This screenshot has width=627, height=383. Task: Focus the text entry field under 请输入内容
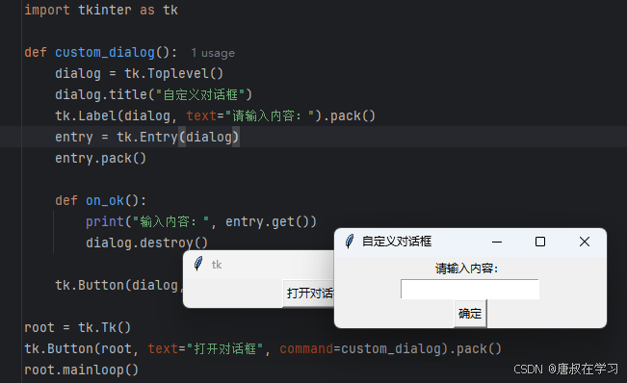tap(470, 289)
